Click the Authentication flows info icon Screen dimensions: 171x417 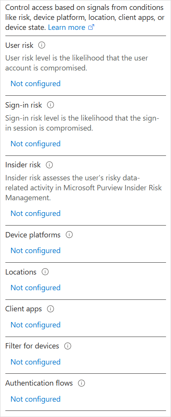tap(81, 383)
